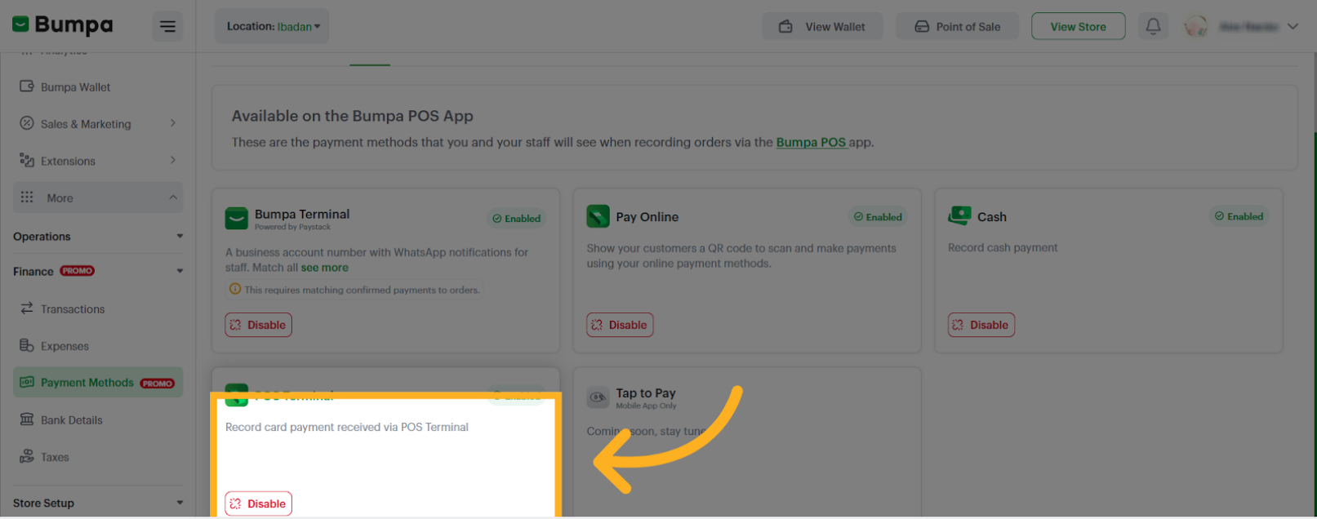Screen dimensions: 1317x519
Task: Click see more in Bumpa Terminal card
Action: [x=324, y=268]
